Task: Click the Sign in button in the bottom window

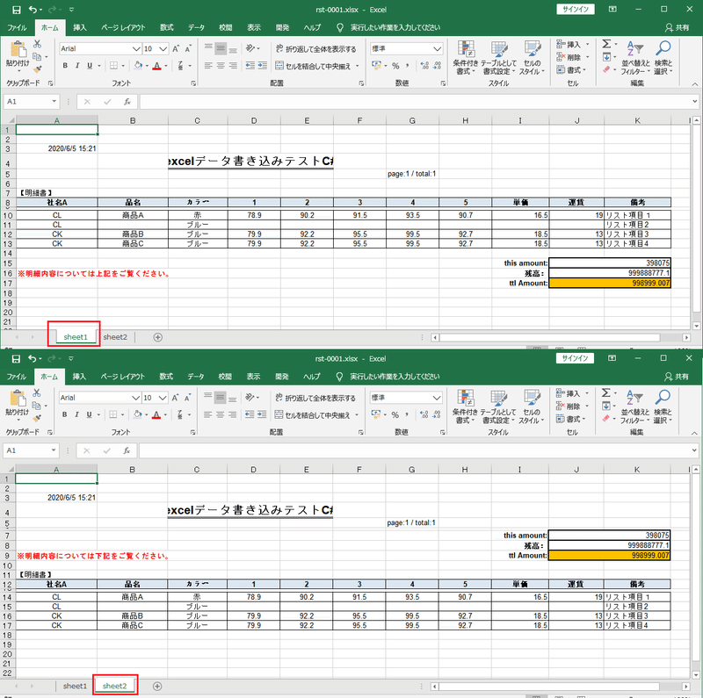Action: (576, 358)
